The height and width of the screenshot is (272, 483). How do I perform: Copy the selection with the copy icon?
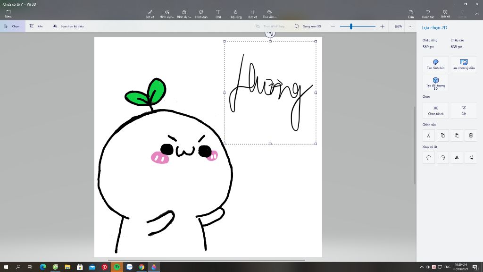[442, 136]
